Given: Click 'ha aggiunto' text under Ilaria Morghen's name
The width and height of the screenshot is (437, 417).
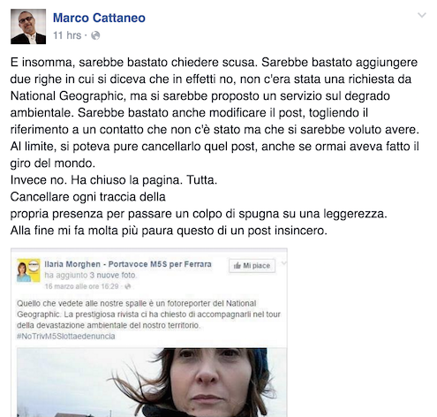Looking at the screenshot, I should click(66, 276).
